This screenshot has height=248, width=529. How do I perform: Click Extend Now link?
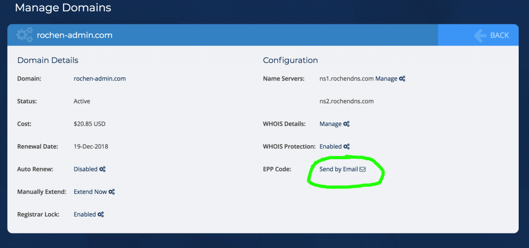(90, 192)
